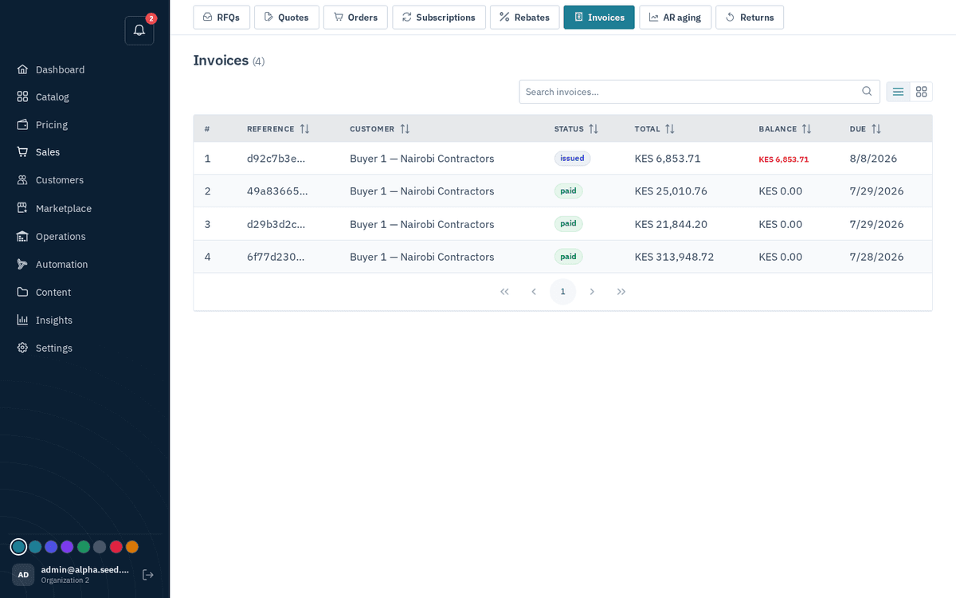Image resolution: width=956 pixels, height=598 pixels.
Task: Pick the first teal outlined theme swatch
Action: [18, 547]
